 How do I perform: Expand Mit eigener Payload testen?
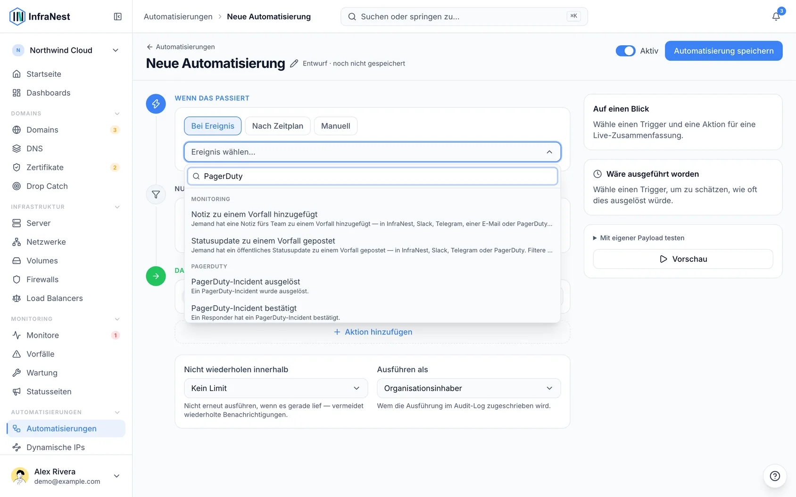638,238
